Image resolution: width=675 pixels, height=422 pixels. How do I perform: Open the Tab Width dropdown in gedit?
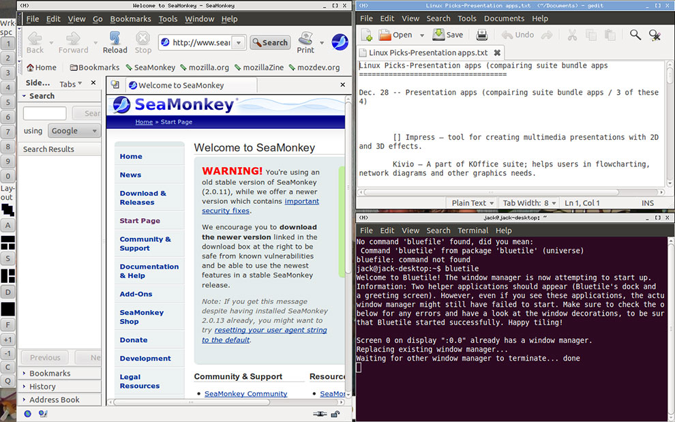pyautogui.click(x=529, y=202)
